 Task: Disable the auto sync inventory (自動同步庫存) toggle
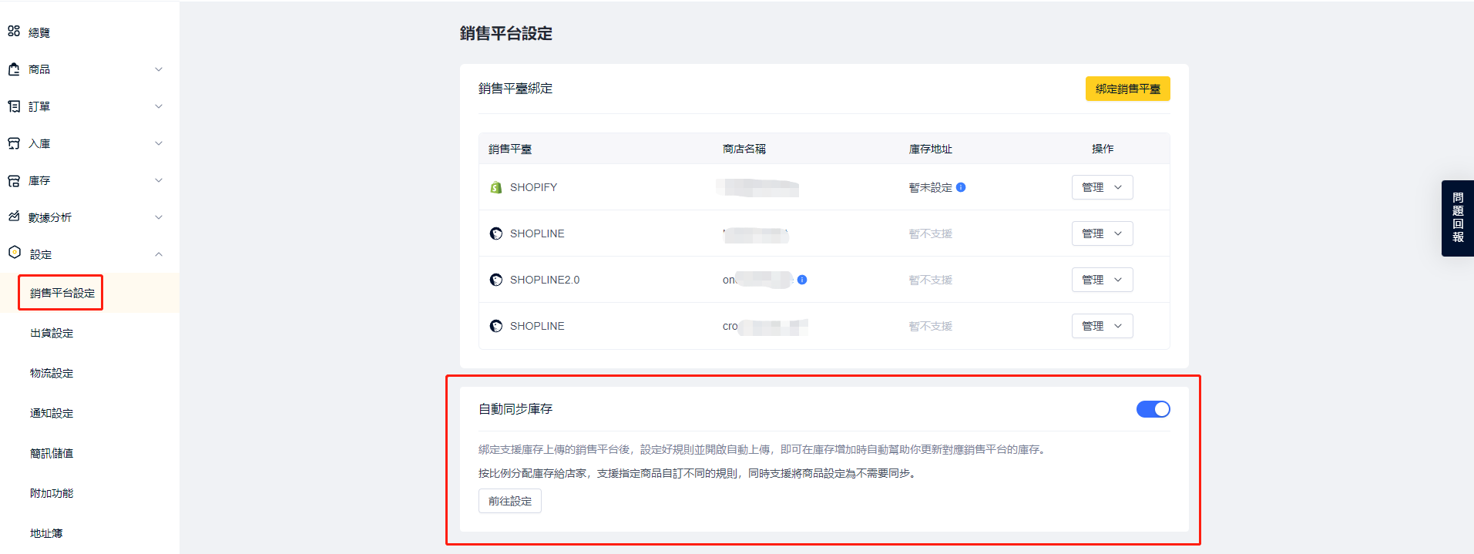pos(1153,409)
